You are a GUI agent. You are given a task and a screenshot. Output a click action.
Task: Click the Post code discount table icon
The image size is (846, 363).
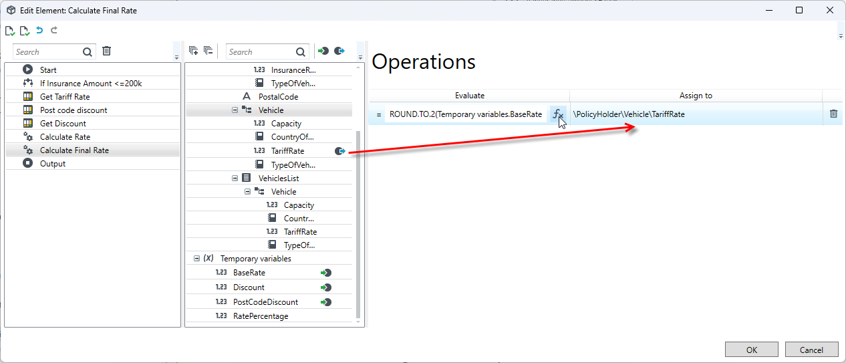coord(27,110)
